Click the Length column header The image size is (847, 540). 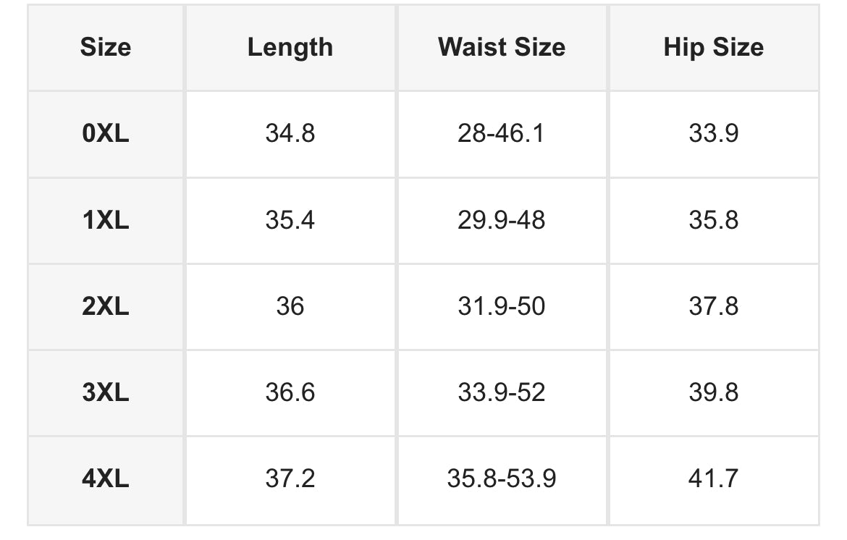click(x=290, y=48)
